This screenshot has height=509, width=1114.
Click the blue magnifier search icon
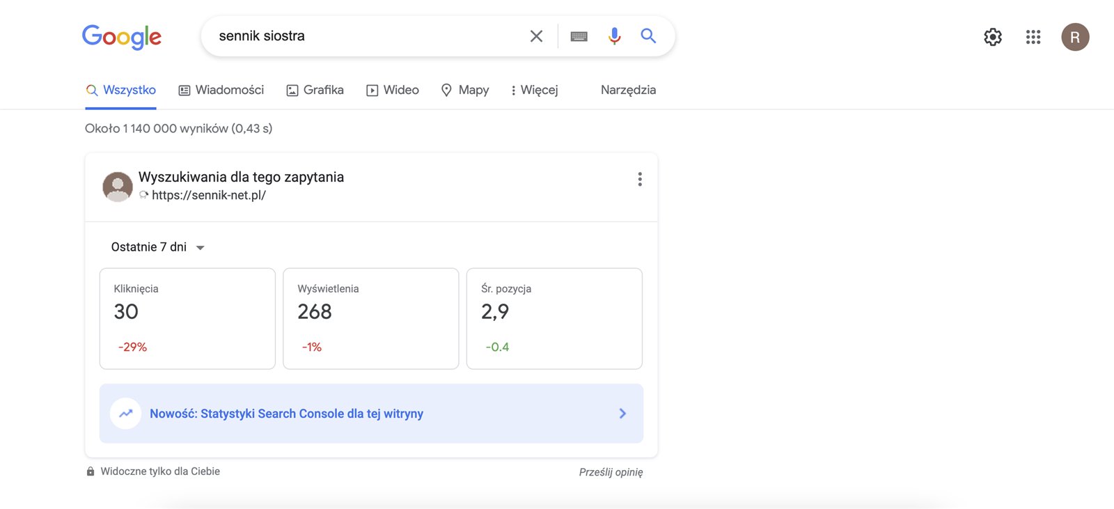[x=648, y=36]
